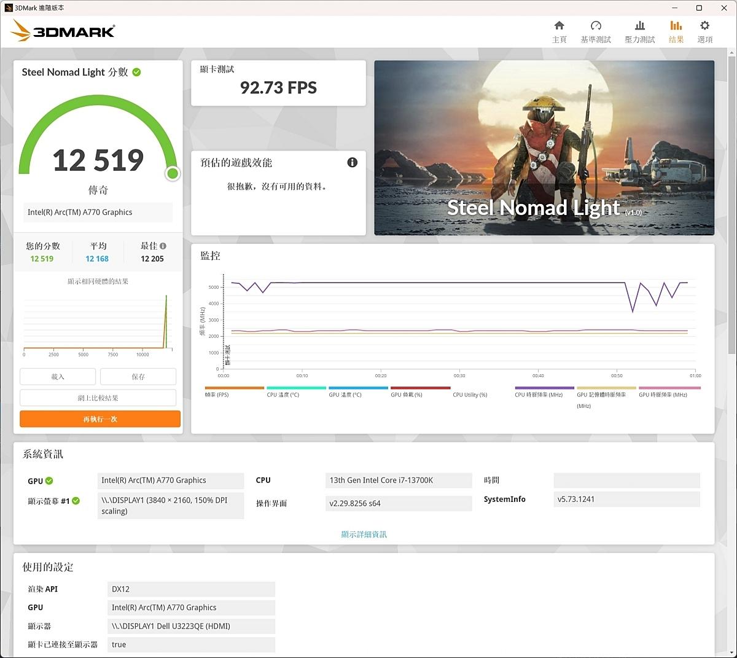Open the Home tab icon
This screenshot has width=737, height=658.
click(x=559, y=26)
